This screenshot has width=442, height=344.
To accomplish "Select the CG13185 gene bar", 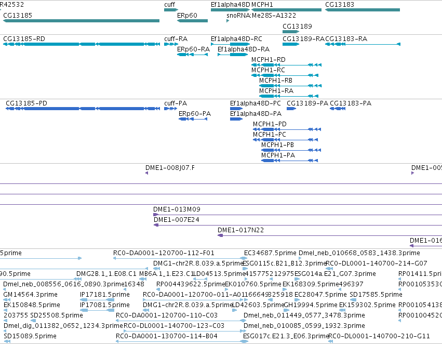I will (81, 21).
